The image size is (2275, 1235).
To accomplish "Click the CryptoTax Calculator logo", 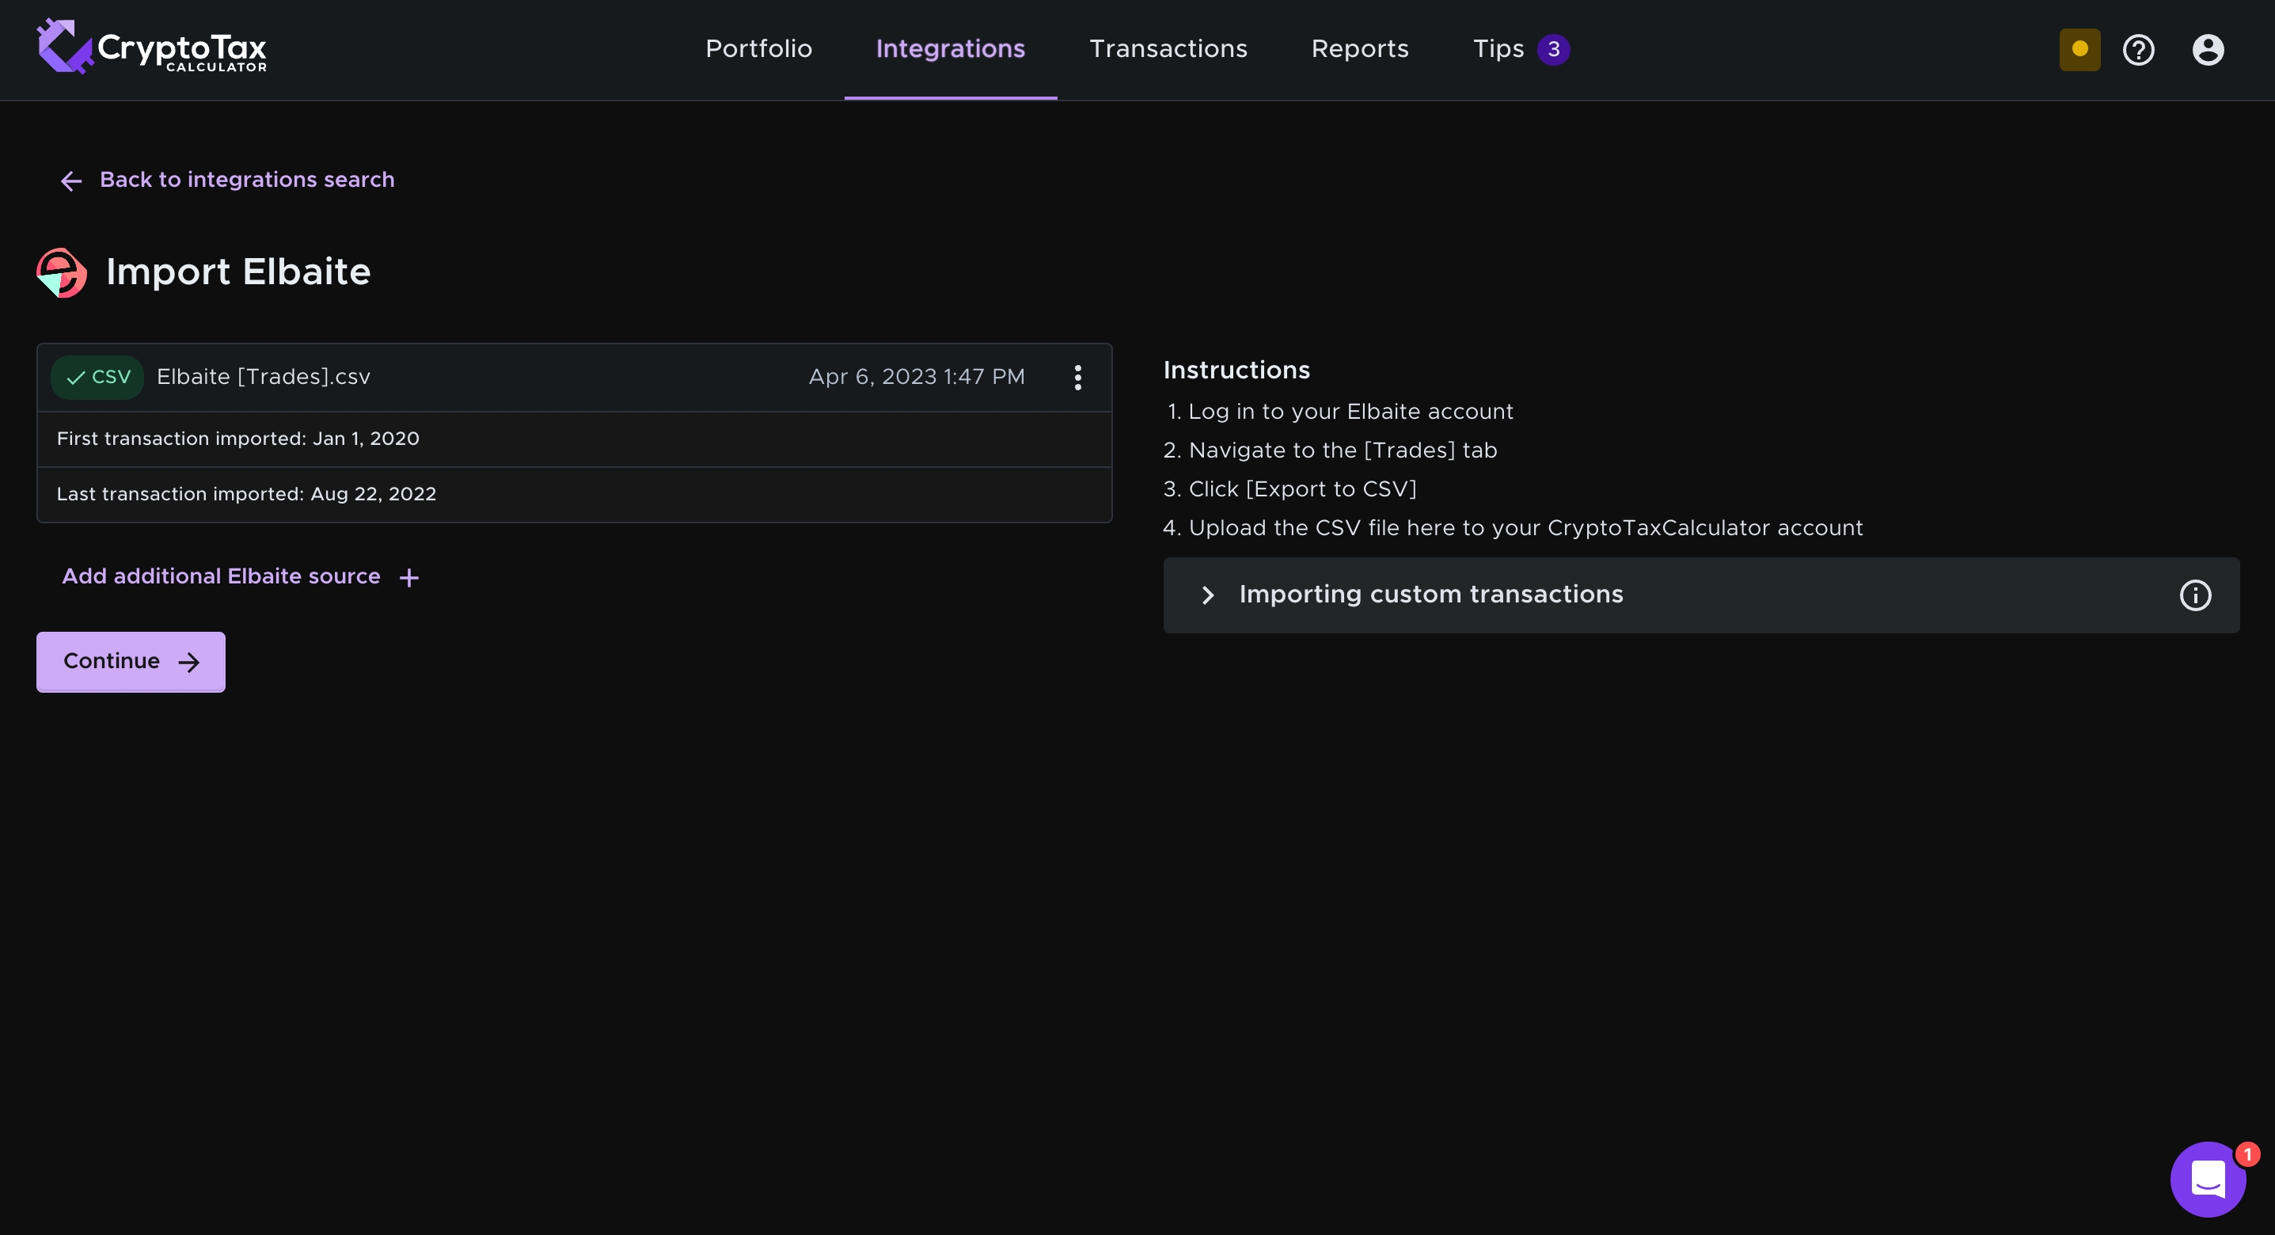I will (x=151, y=47).
